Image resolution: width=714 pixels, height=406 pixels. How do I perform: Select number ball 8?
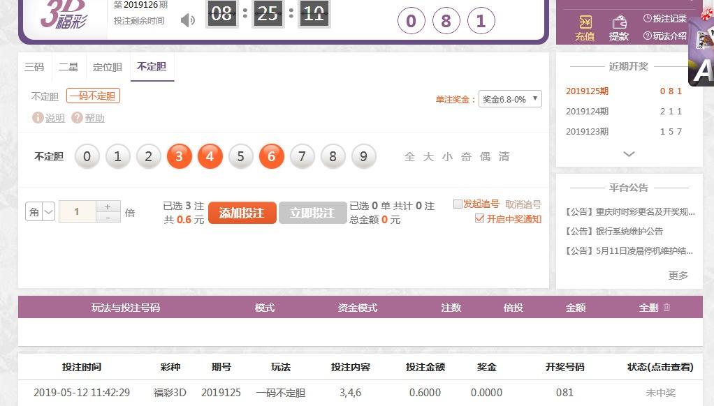[x=333, y=156]
